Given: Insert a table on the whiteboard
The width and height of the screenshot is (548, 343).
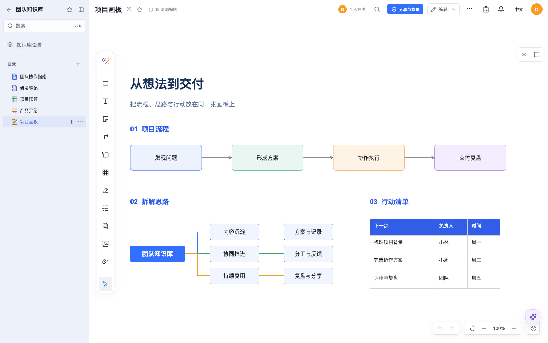Looking at the screenshot, I should pos(105,173).
